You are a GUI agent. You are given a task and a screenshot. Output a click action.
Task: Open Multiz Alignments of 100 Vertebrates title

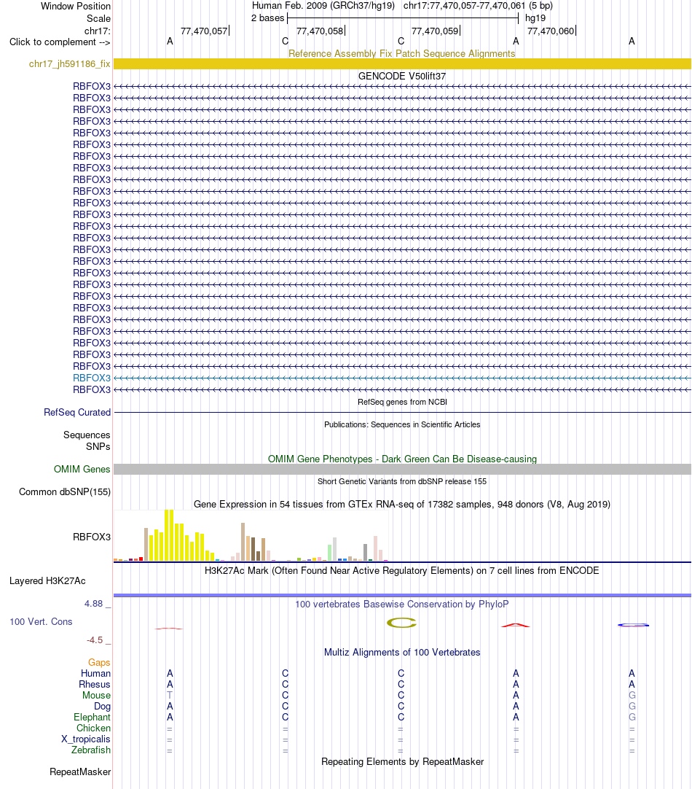[x=402, y=652]
